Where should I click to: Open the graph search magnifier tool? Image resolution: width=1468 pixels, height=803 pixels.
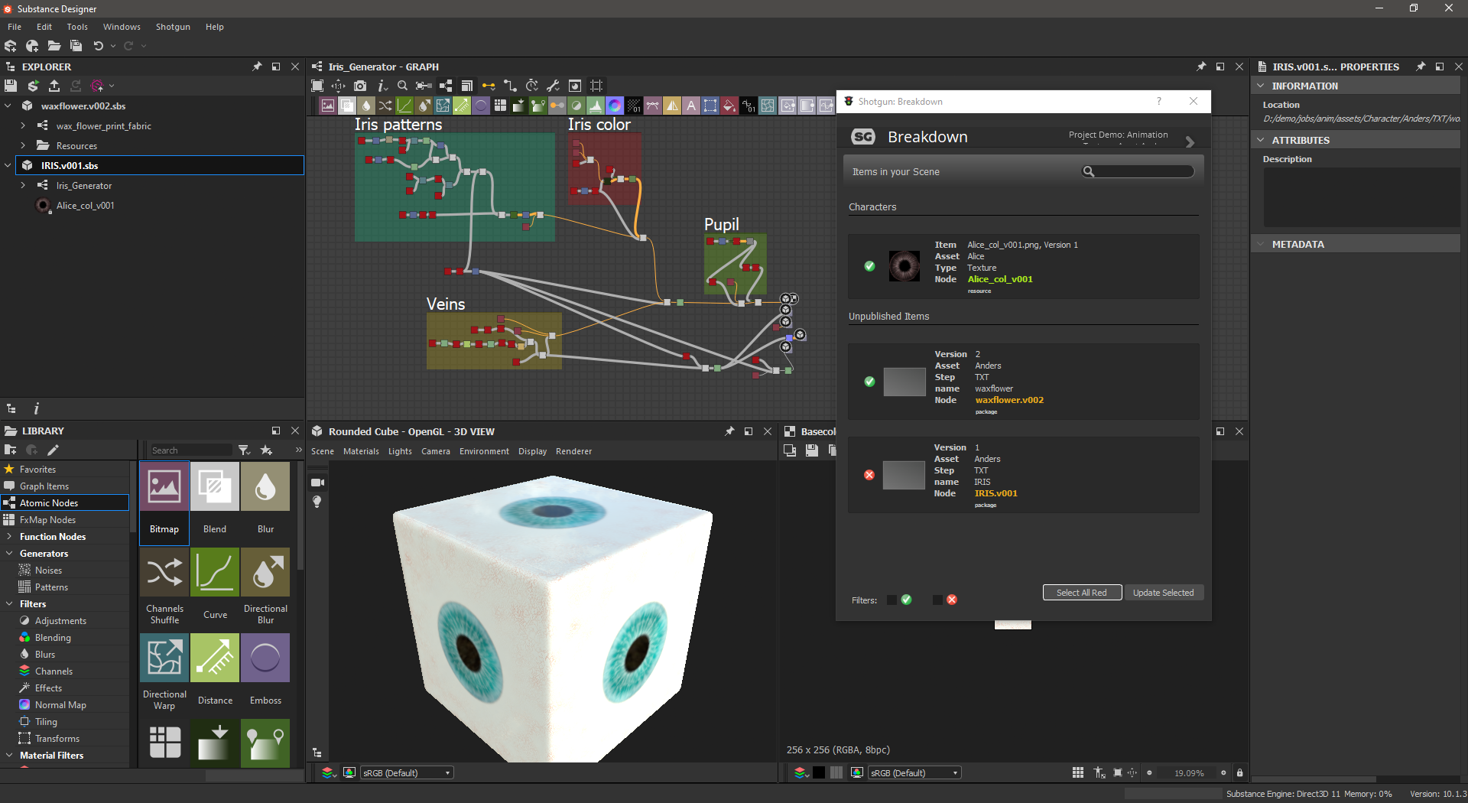click(x=402, y=86)
